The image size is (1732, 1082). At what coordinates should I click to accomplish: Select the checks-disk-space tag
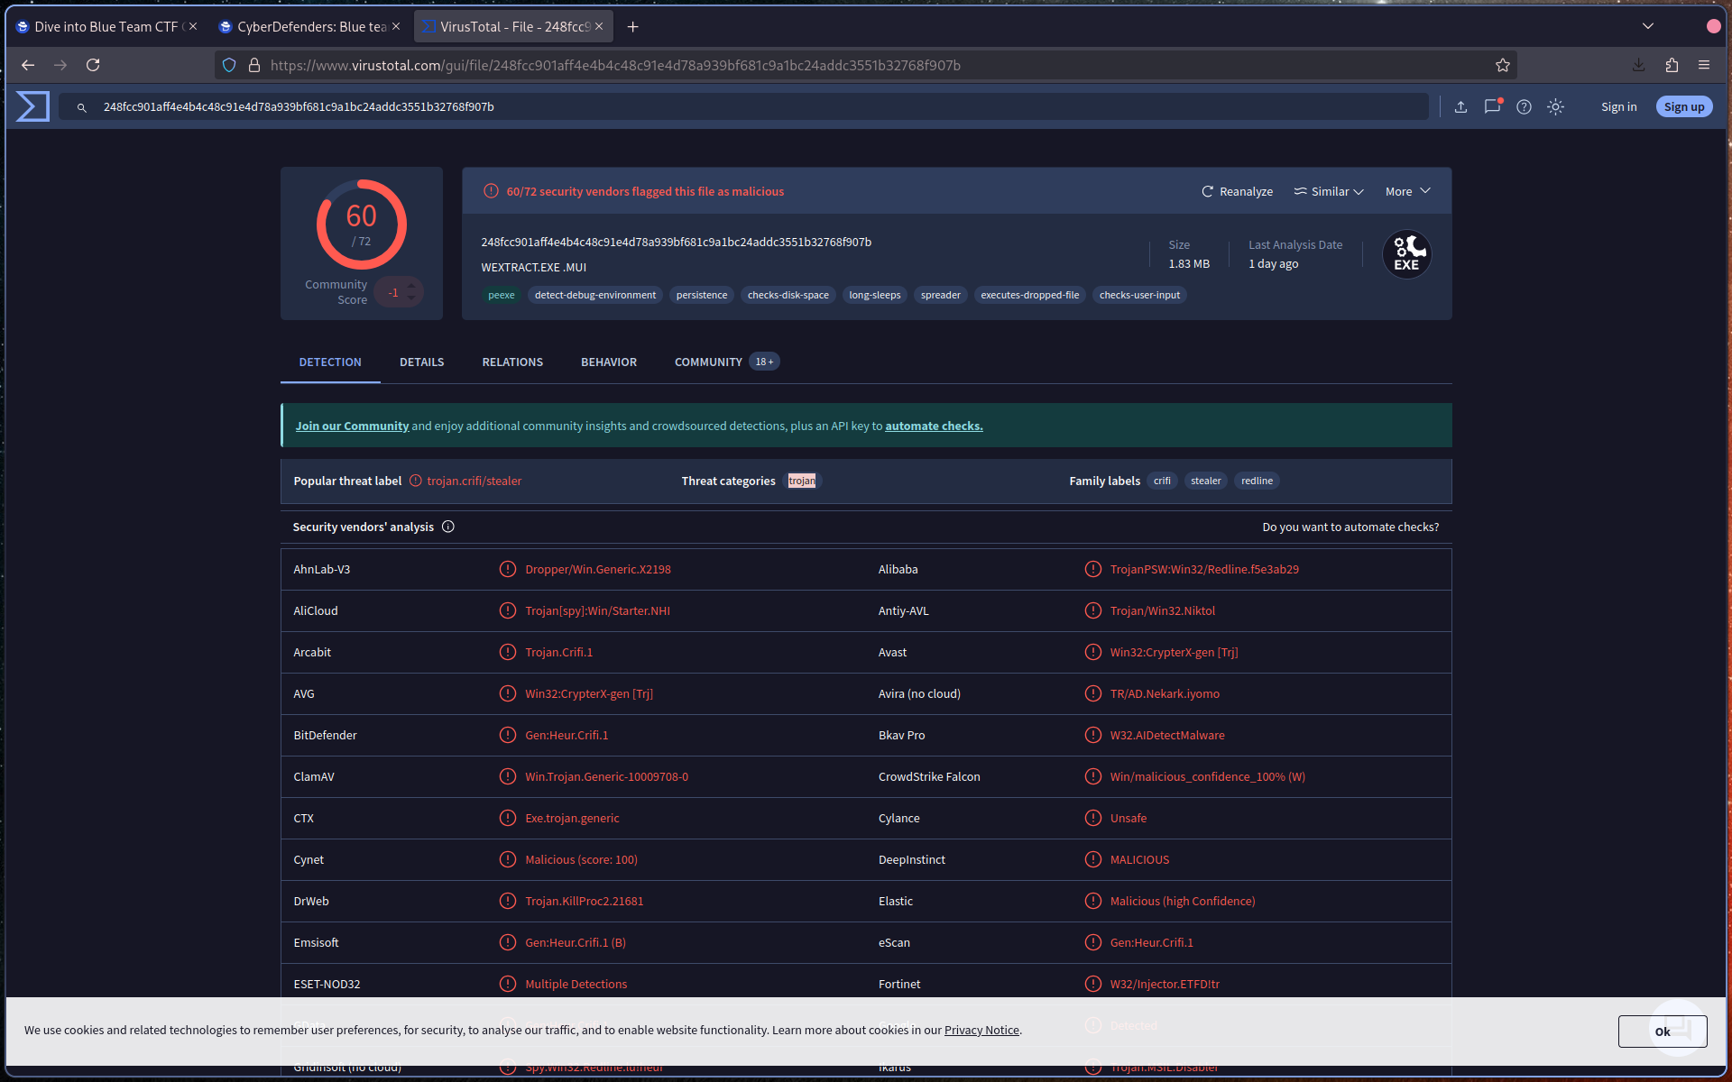click(788, 295)
